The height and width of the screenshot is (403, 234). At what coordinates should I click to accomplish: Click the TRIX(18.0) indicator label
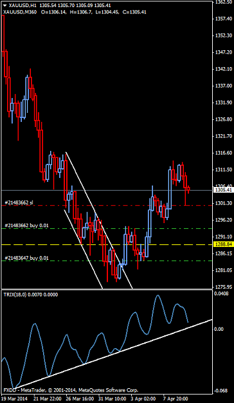[x=30, y=294]
